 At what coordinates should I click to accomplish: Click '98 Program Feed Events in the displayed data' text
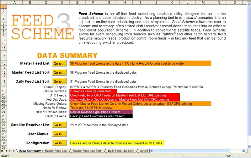[x=103, y=72]
